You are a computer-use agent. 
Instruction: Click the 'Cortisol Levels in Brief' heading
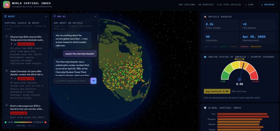(22, 23)
